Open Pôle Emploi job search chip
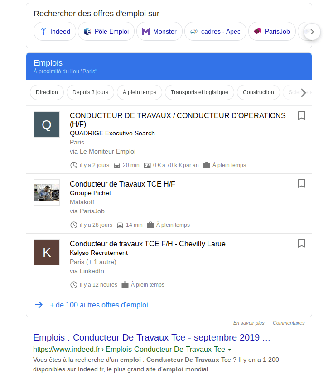This screenshot has height=379, width=333. (x=106, y=31)
